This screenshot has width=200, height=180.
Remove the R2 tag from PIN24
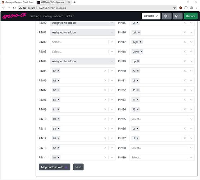pyautogui.click(x=138, y=109)
